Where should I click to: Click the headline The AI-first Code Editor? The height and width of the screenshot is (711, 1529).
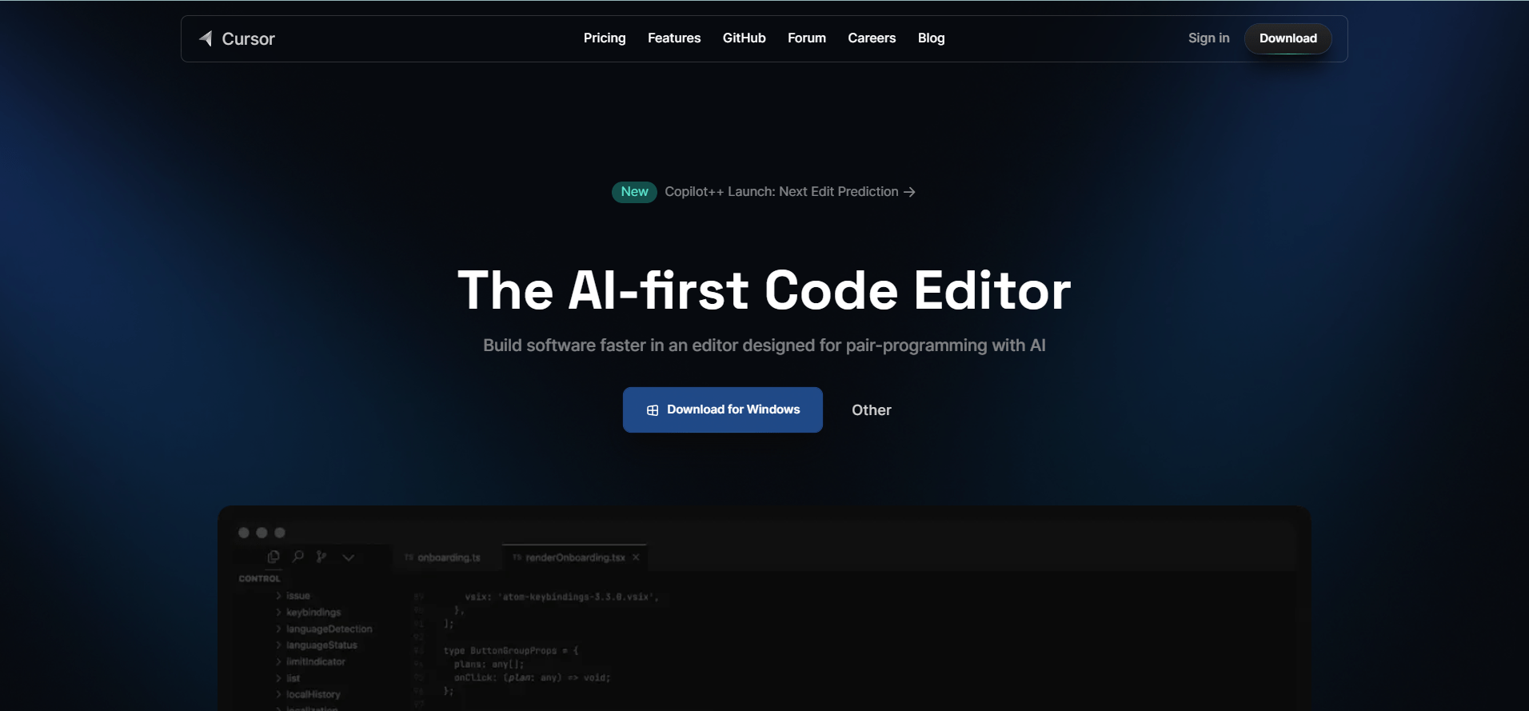pyautogui.click(x=764, y=290)
